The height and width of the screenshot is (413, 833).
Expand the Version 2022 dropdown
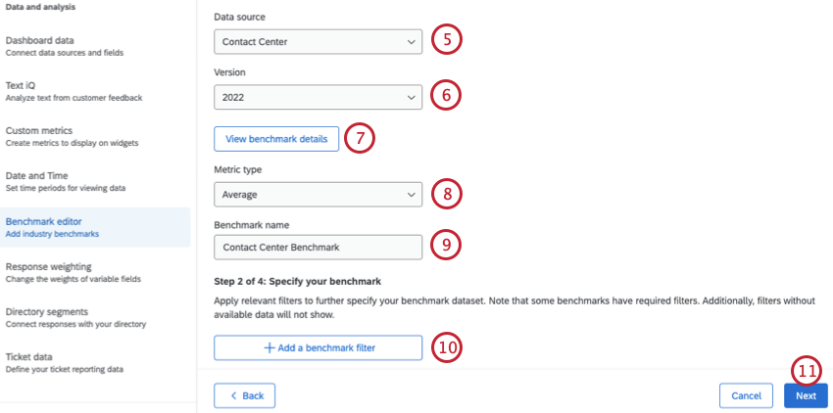pos(318,97)
